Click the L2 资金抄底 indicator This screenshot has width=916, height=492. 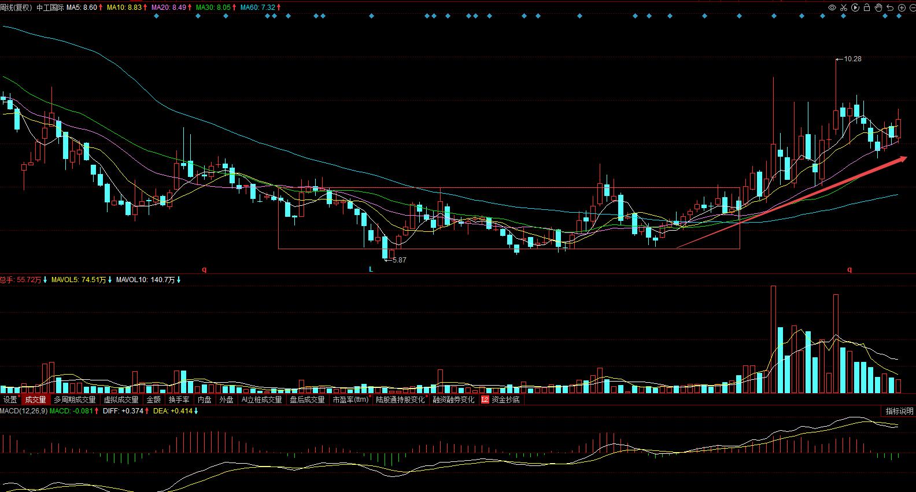point(501,399)
